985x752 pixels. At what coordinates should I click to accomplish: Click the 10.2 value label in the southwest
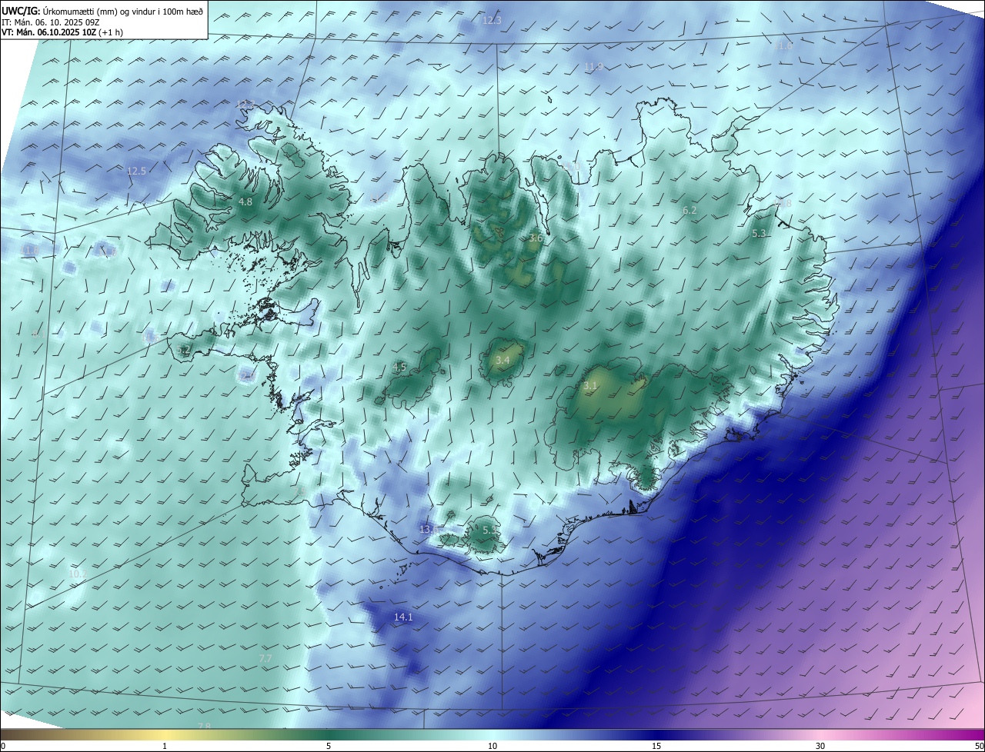78,574
